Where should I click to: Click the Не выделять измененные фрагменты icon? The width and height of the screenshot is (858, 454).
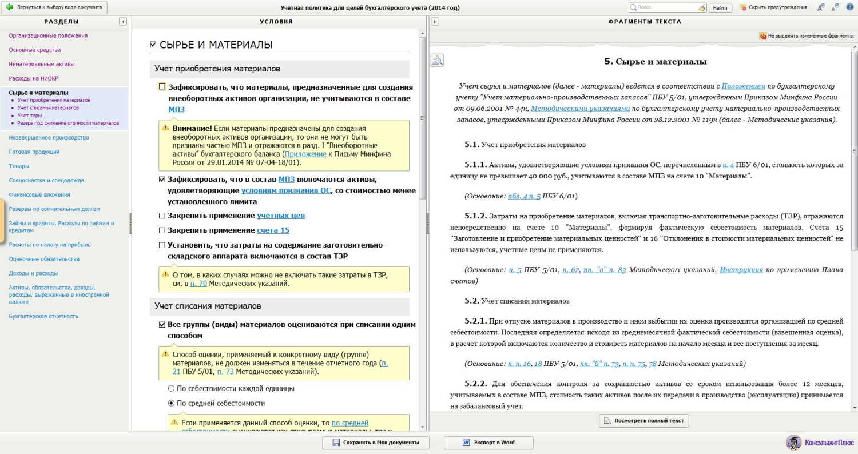pyautogui.click(x=762, y=35)
